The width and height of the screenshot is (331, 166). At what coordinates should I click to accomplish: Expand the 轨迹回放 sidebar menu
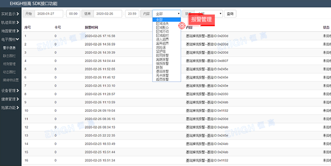[x=10, y=22]
